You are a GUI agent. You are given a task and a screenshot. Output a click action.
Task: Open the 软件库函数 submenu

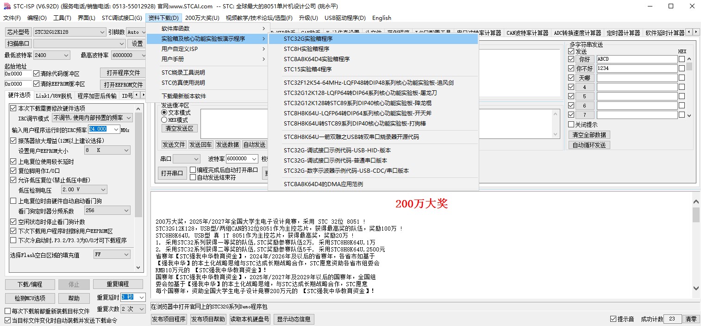coord(207,29)
